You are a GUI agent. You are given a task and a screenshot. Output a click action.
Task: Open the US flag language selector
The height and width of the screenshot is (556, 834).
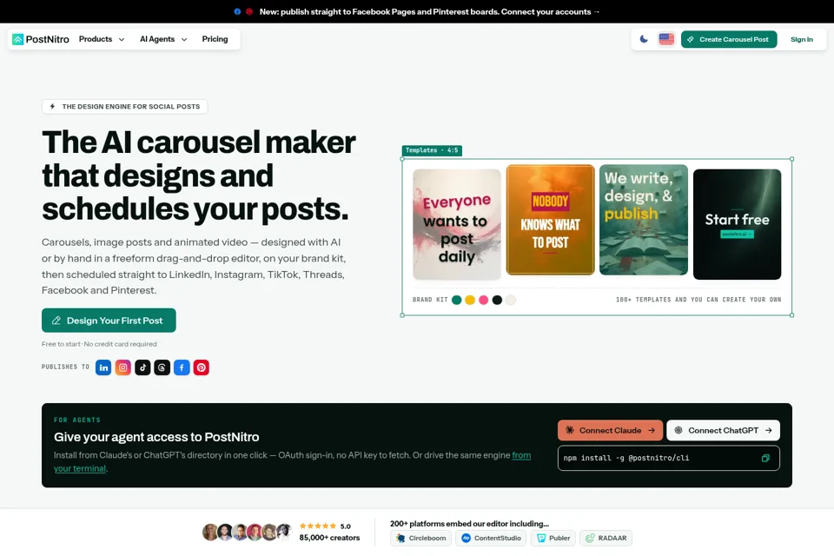(666, 39)
